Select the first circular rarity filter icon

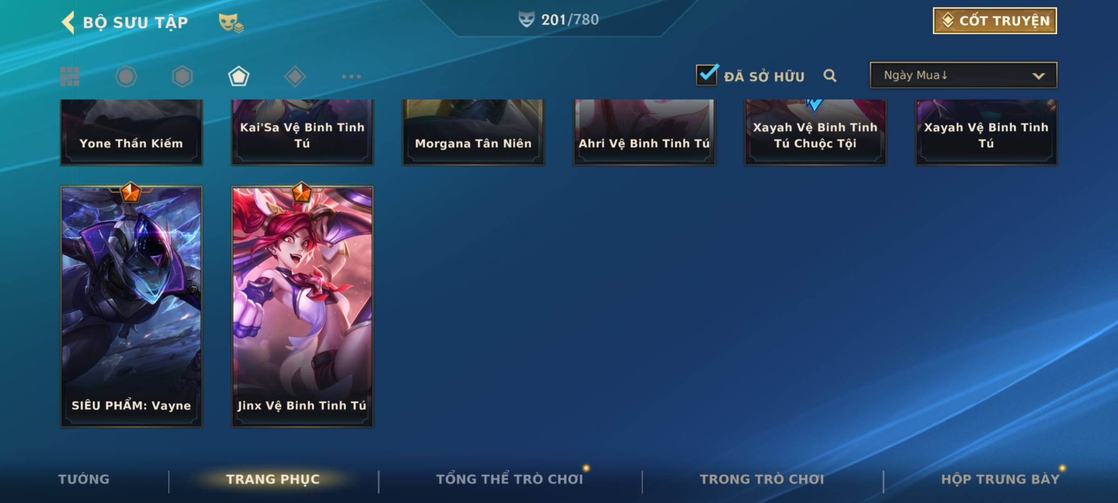tap(126, 76)
